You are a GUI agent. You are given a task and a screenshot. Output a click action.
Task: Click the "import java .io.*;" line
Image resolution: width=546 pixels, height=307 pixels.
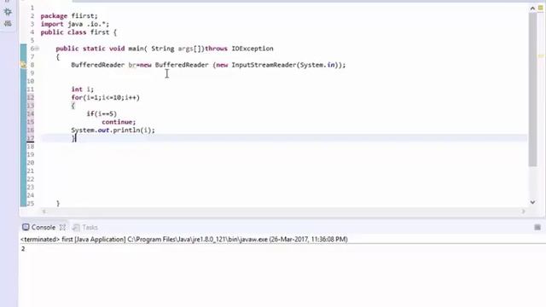coord(75,24)
